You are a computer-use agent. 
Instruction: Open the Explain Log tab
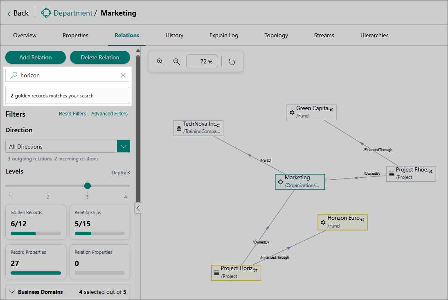(x=224, y=36)
